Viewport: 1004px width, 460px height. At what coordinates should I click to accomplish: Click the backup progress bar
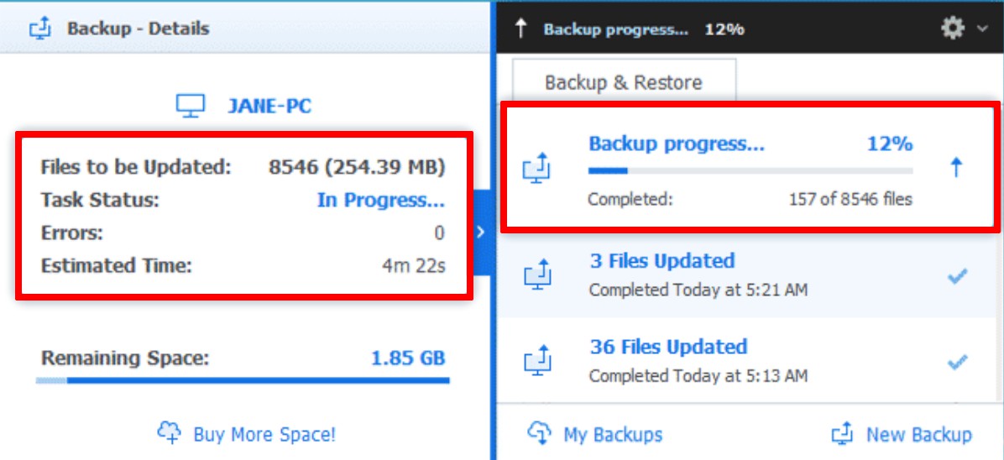click(x=750, y=171)
